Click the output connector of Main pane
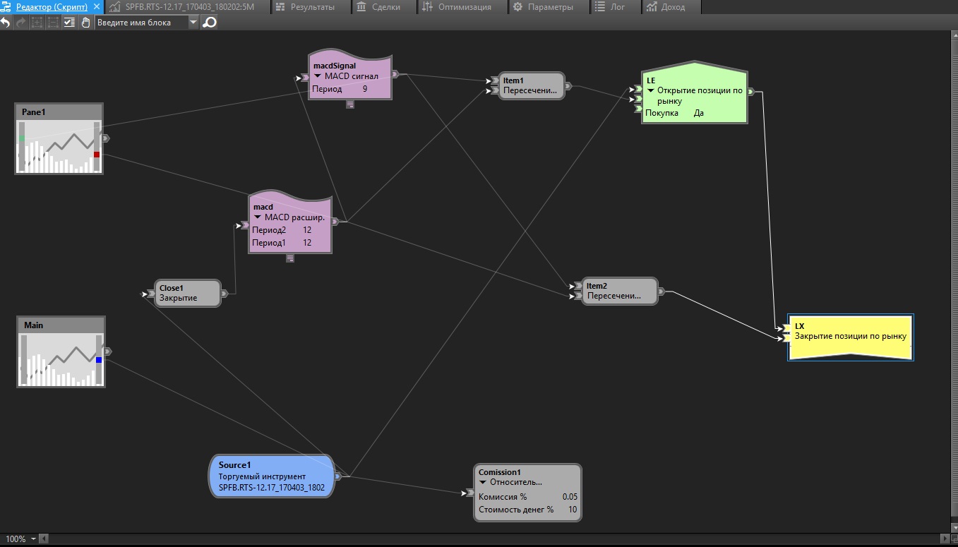Viewport: 958px width, 547px height. point(108,351)
